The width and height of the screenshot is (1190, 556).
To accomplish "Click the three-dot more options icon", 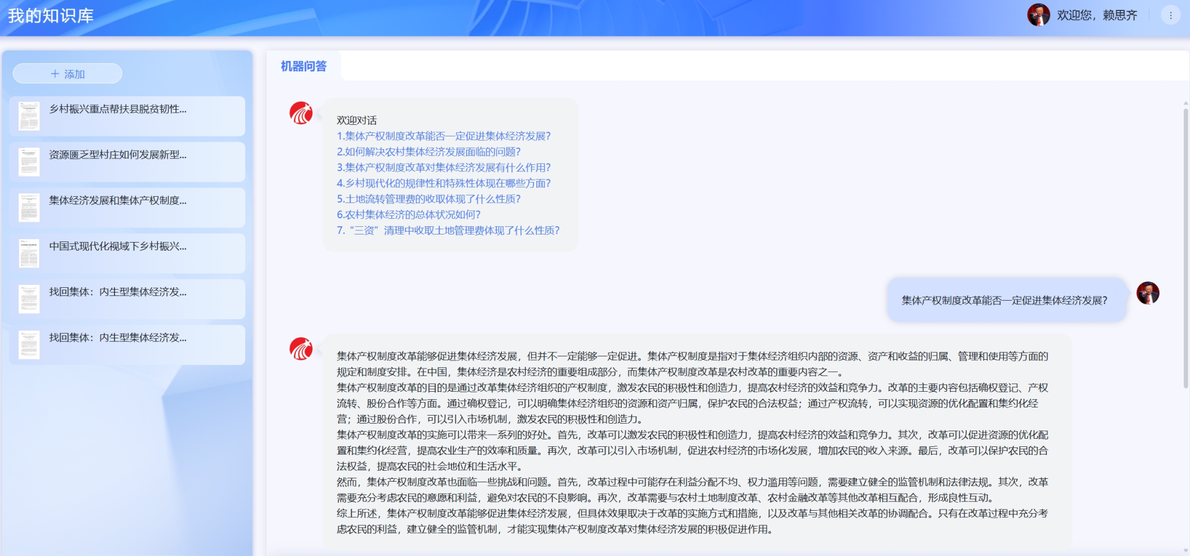I will tap(1170, 16).
